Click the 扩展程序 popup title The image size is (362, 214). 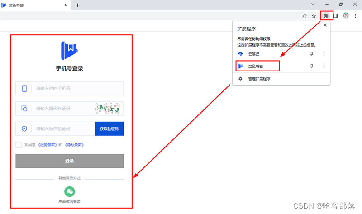[247, 29]
